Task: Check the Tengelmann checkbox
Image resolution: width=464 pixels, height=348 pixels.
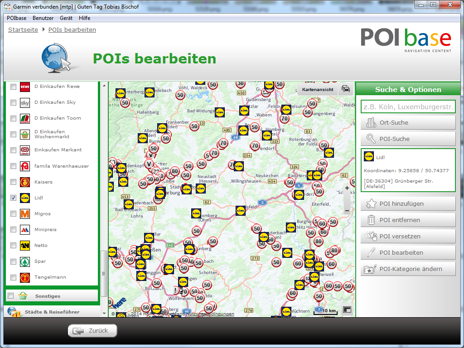Action: pos(13,277)
